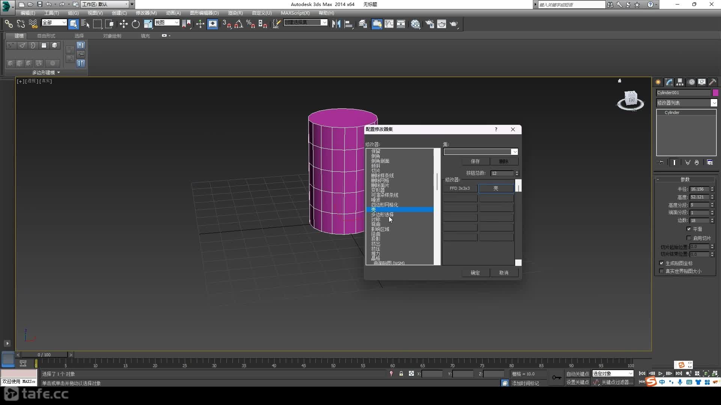The height and width of the screenshot is (405, 721).
Task: Toggle the 自动关键点 auto key button
Action: click(578, 374)
